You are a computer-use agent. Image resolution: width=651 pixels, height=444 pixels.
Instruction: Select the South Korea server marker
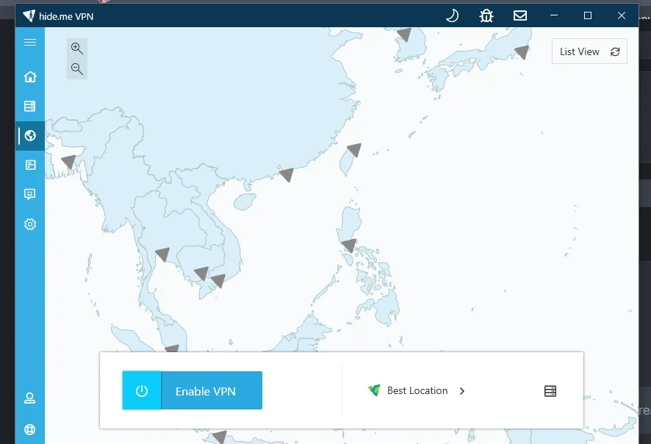click(404, 35)
